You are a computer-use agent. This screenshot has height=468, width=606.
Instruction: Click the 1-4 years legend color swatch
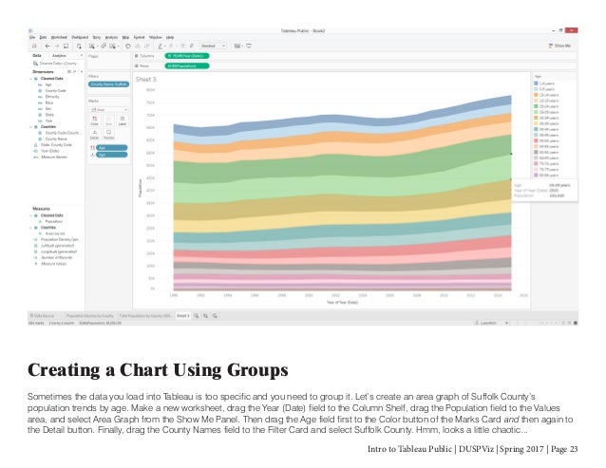pos(536,84)
